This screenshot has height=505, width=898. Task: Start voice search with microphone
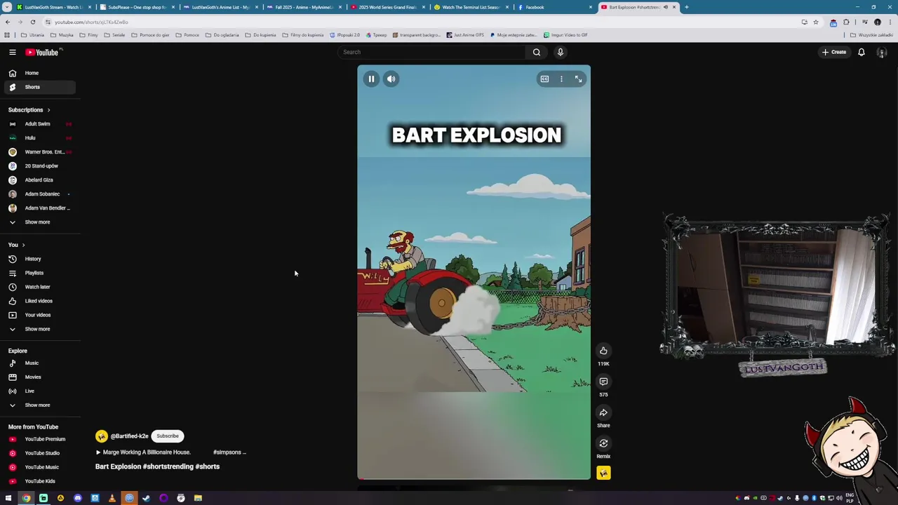[x=560, y=52]
